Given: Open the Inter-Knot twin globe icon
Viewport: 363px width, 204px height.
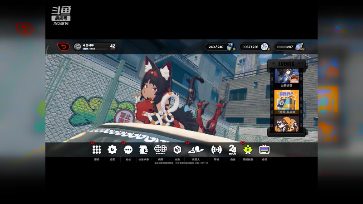Looking at the screenshot, I should pos(161,150).
